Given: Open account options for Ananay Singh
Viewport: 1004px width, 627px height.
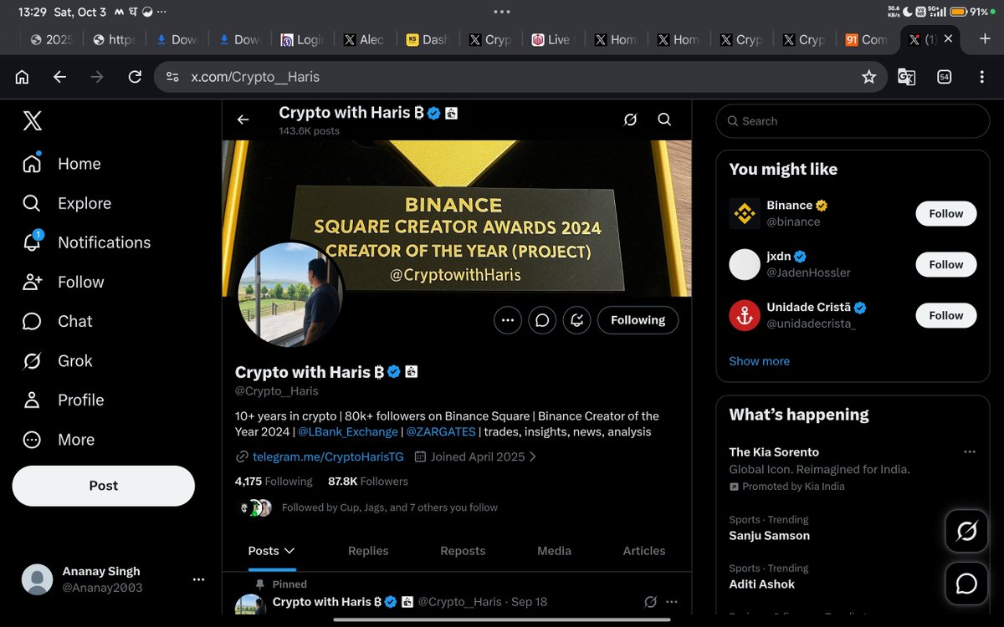Looking at the screenshot, I should pyautogui.click(x=198, y=579).
